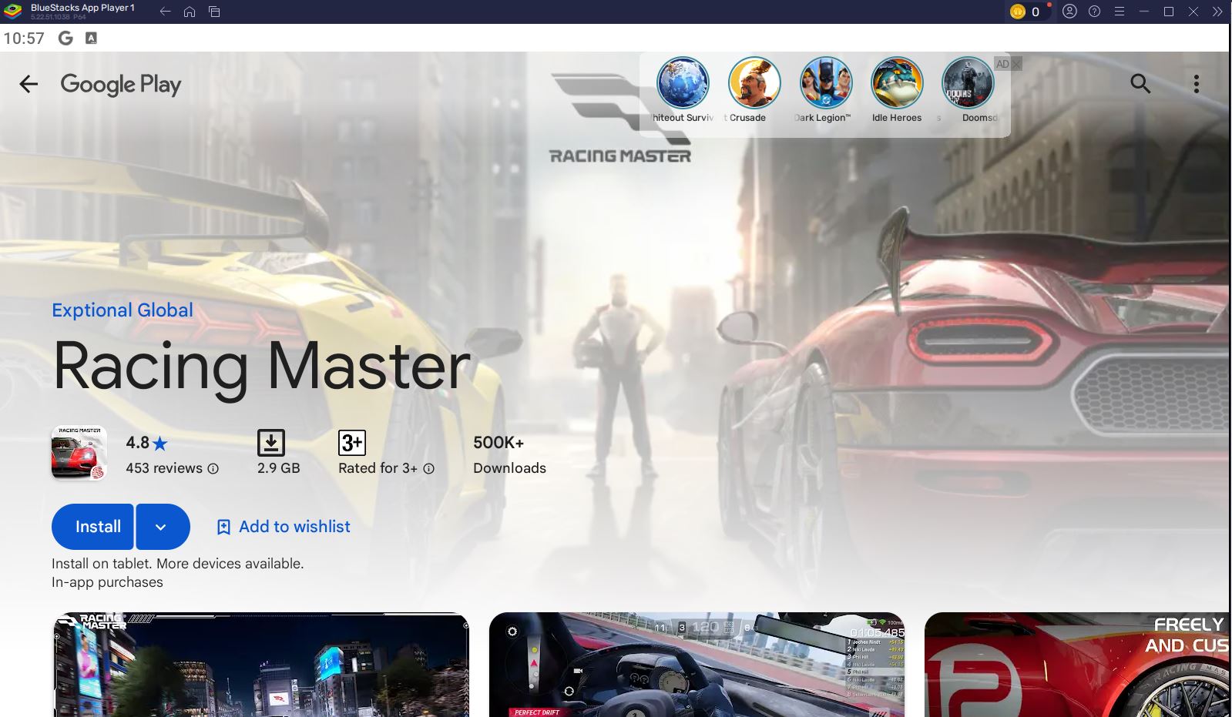The width and height of the screenshot is (1232, 717).
Task: Expand the BlueStacks side panel chevrons
Action: (x=1217, y=12)
